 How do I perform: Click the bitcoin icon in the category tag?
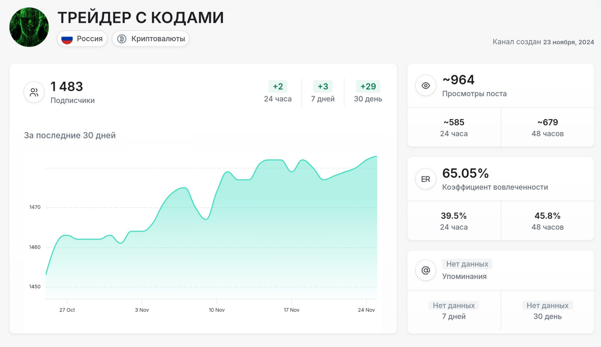(122, 39)
